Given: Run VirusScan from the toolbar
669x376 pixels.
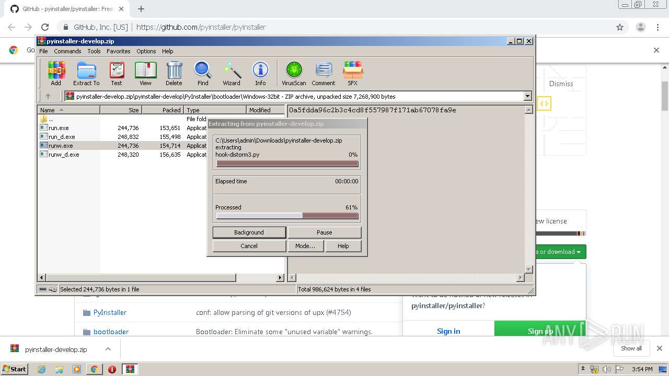Looking at the screenshot, I should pyautogui.click(x=294, y=73).
